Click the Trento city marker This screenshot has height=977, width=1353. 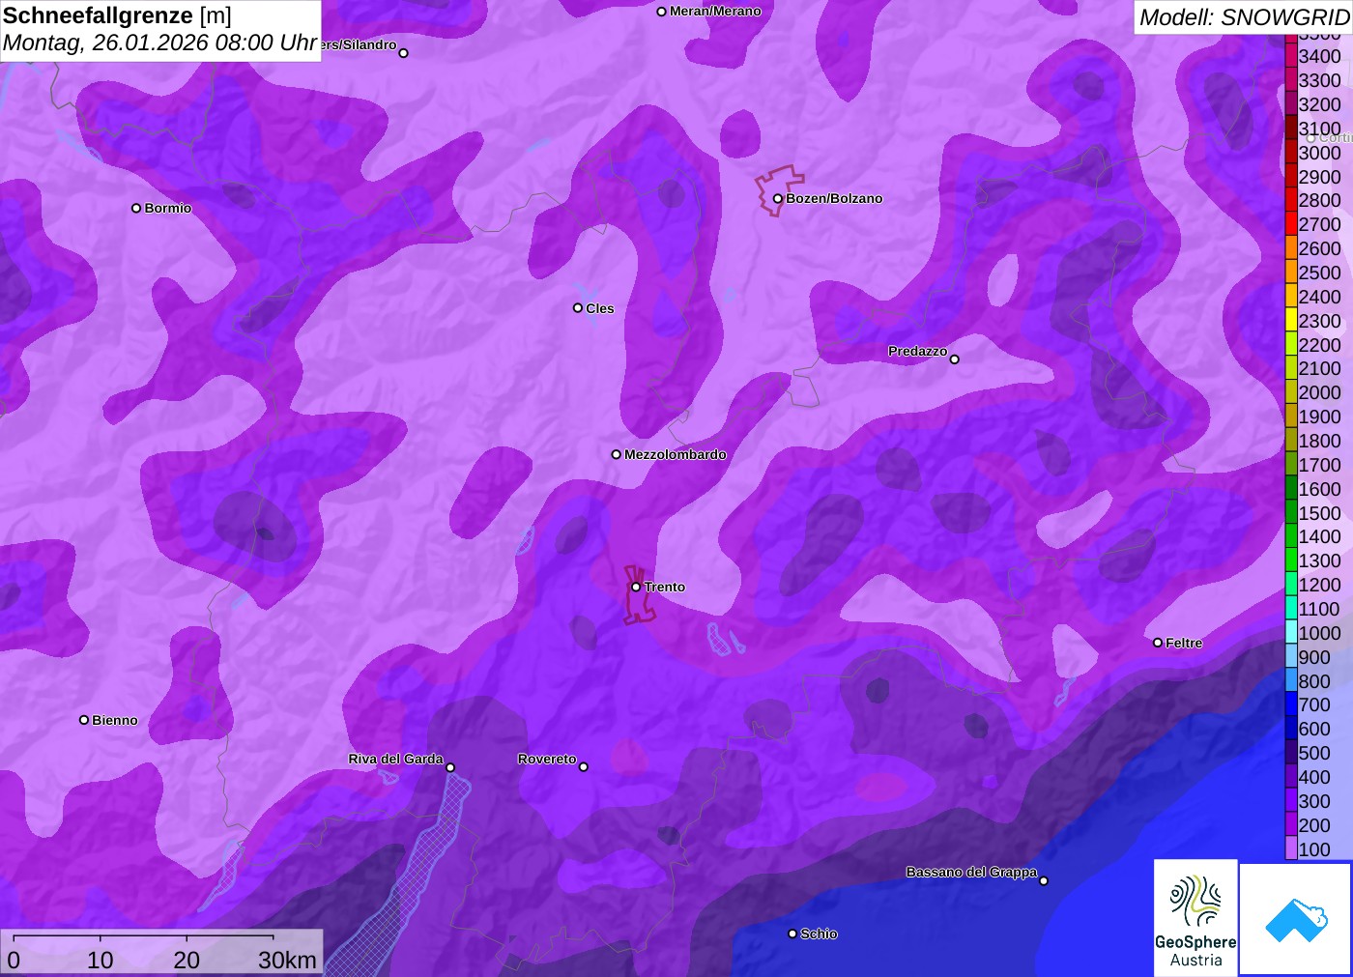pos(636,587)
